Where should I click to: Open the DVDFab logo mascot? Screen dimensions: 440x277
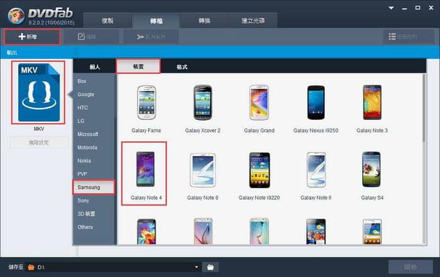(16, 16)
